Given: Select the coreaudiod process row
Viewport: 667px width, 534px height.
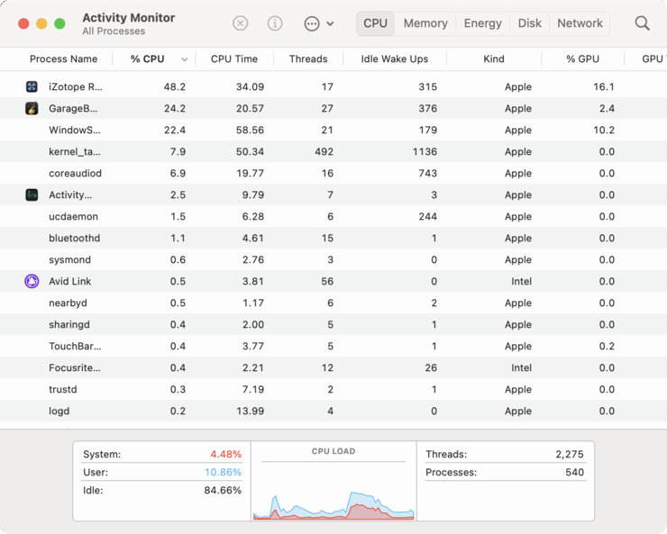Looking at the screenshot, I should [x=333, y=173].
